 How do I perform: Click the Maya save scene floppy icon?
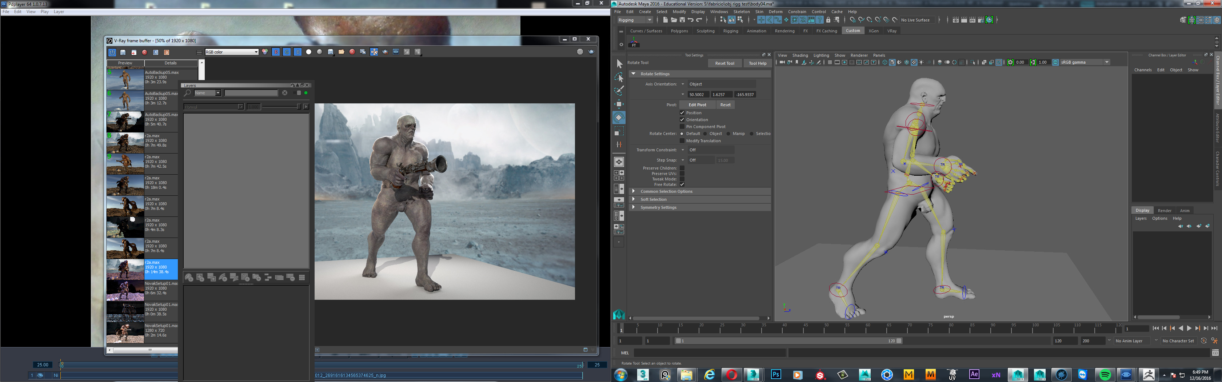682,20
